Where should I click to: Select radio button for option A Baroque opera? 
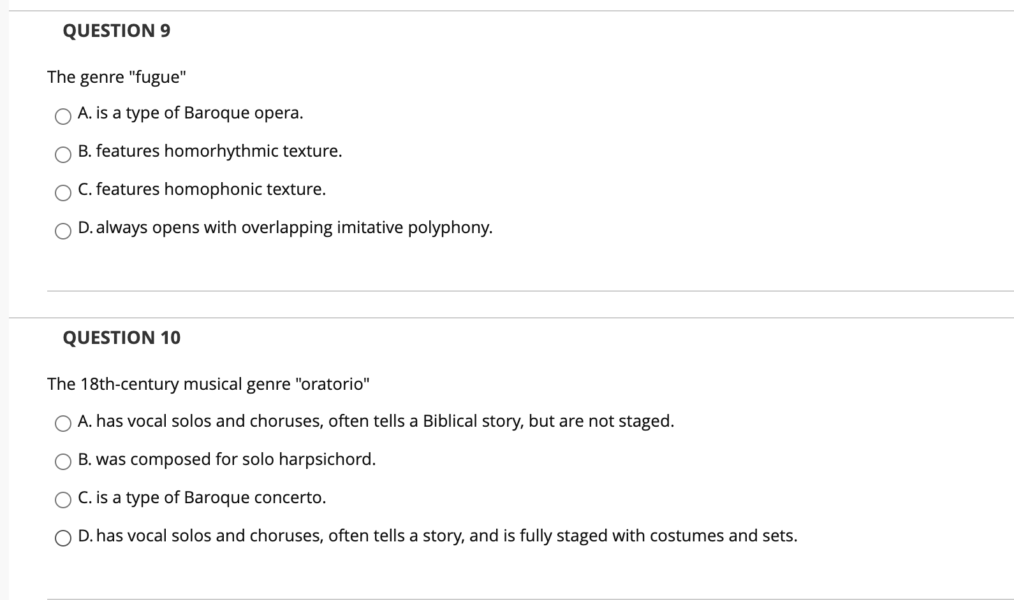[62, 117]
